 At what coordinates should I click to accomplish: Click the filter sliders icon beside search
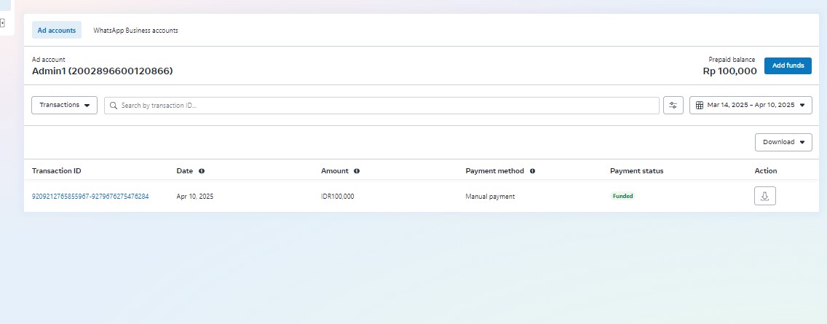coord(673,106)
